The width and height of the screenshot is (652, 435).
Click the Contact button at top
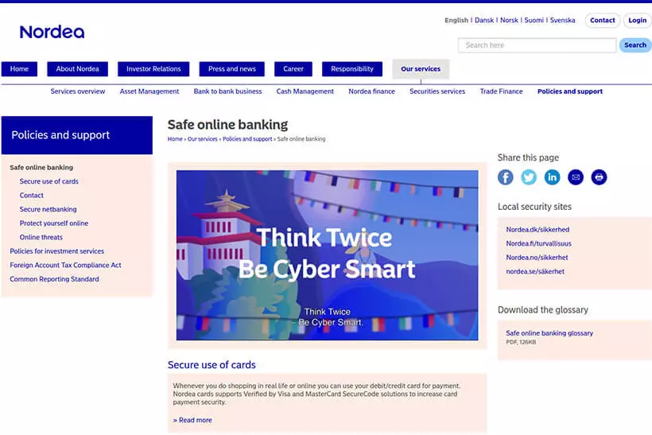[602, 21]
